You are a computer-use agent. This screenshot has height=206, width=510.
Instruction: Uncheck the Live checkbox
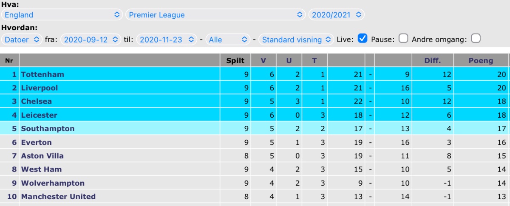[363, 39]
